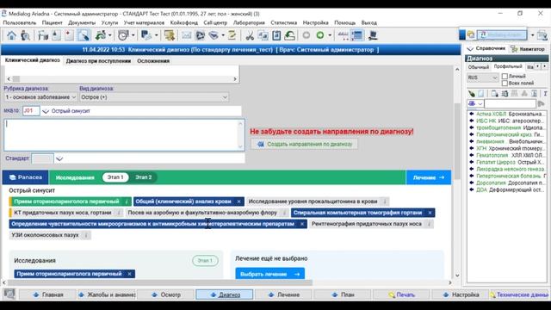Expand the Стандарт chevron dropdown
The width and height of the screenshot is (551, 310).
(59, 158)
